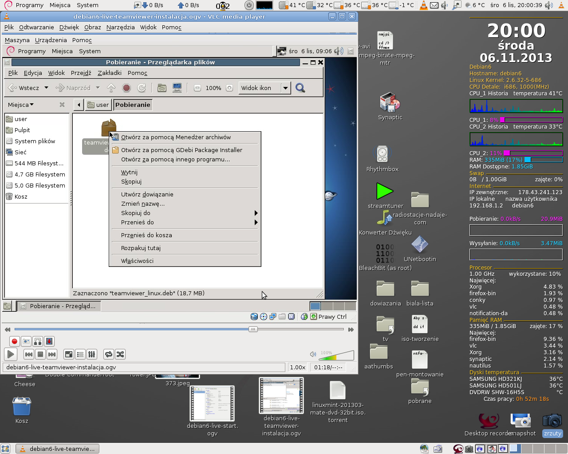Open UNetbootin desktop icon
The width and height of the screenshot is (568, 454).
[420, 249]
